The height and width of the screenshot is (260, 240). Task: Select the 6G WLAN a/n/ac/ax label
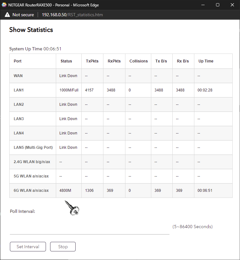click(x=31, y=191)
